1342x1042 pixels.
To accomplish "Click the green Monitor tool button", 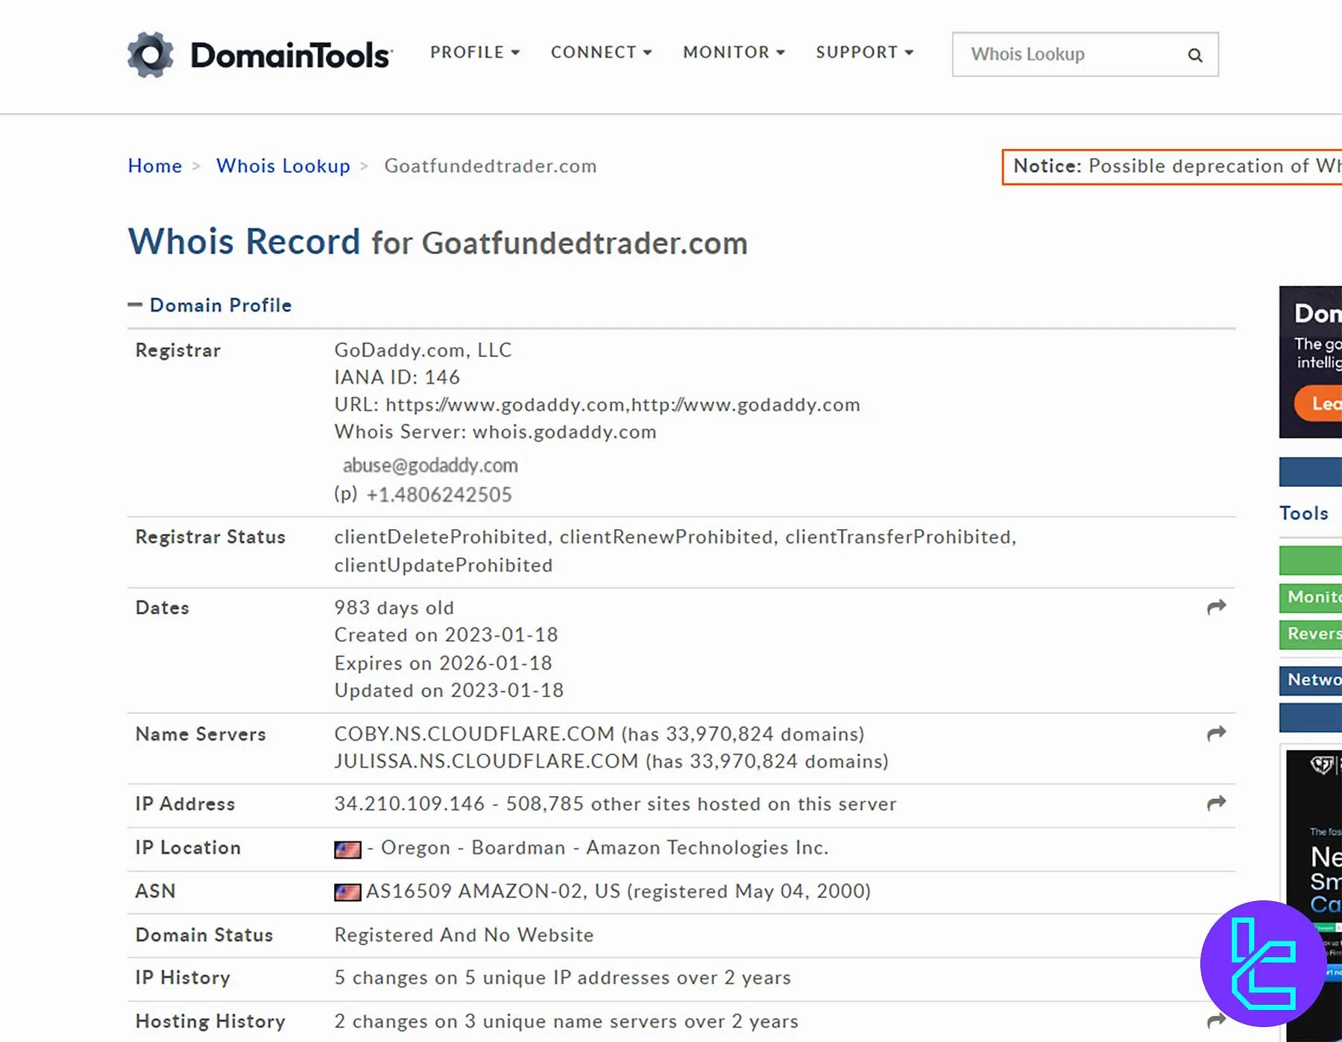I will (x=1311, y=597).
